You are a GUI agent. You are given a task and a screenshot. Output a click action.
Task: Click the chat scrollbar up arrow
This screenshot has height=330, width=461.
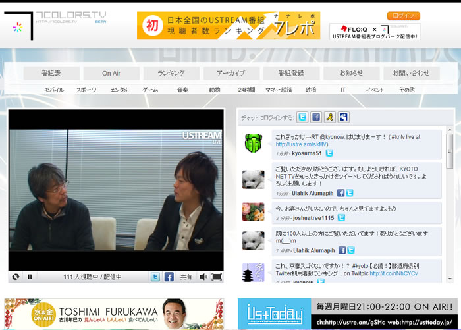click(x=450, y=130)
